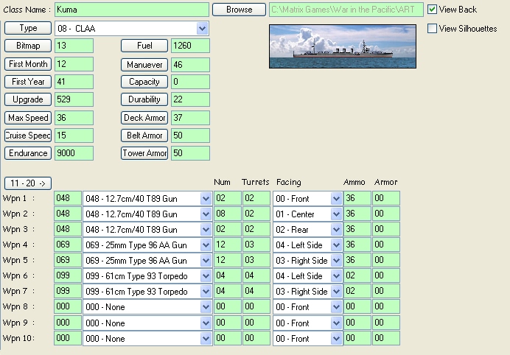Uncheck the View Back checkbox
Screen dimensions: 510x355
(x=432, y=10)
